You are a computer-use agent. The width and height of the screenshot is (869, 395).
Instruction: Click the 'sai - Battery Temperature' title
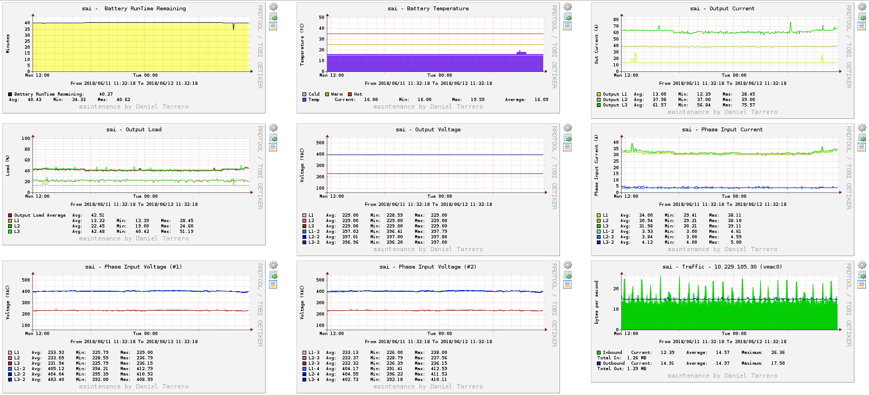coord(428,9)
